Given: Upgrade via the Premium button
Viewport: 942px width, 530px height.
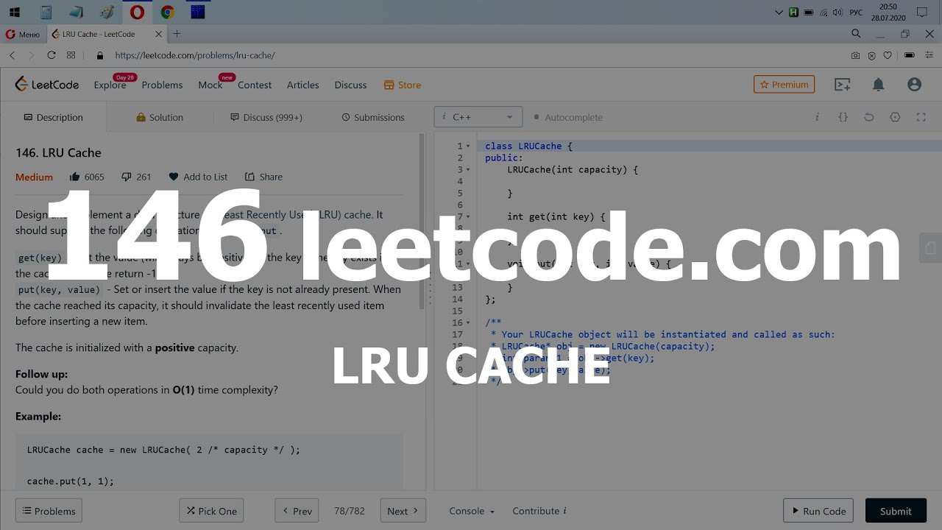Looking at the screenshot, I should [784, 85].
